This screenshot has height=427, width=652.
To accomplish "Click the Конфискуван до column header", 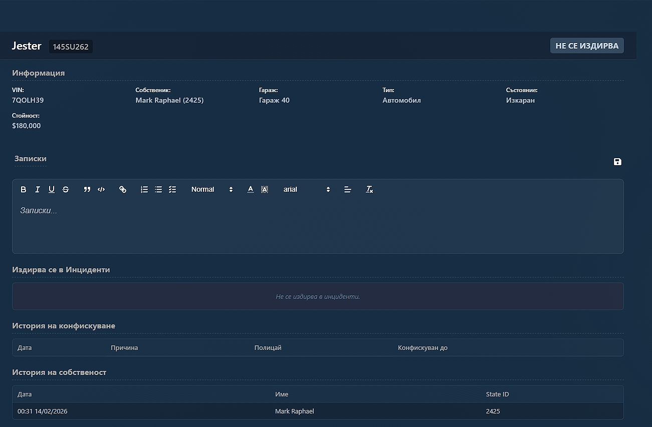I will 422,347.
